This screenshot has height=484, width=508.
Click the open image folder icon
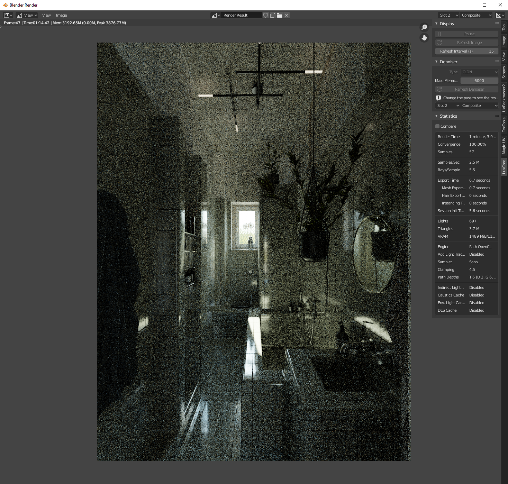tap(280, 15)
